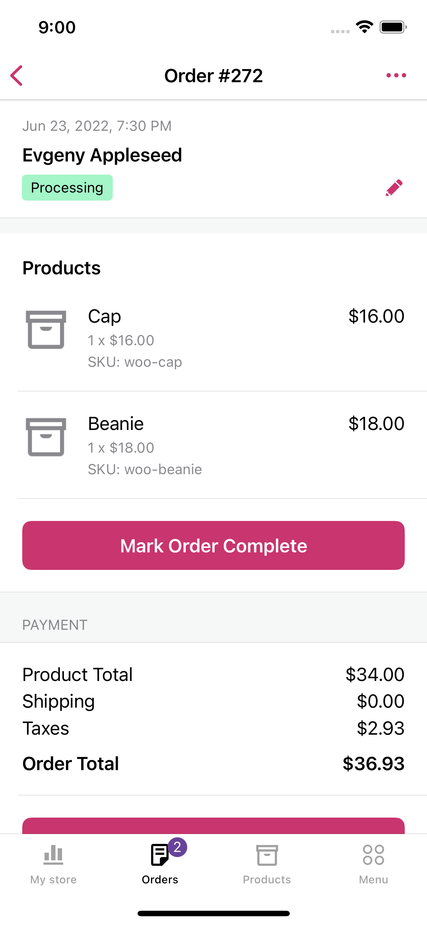Open the My store tab
Image resolution: width=427 pixels, height=925 pixels.
pyautogui.click(x=53, y=864)
